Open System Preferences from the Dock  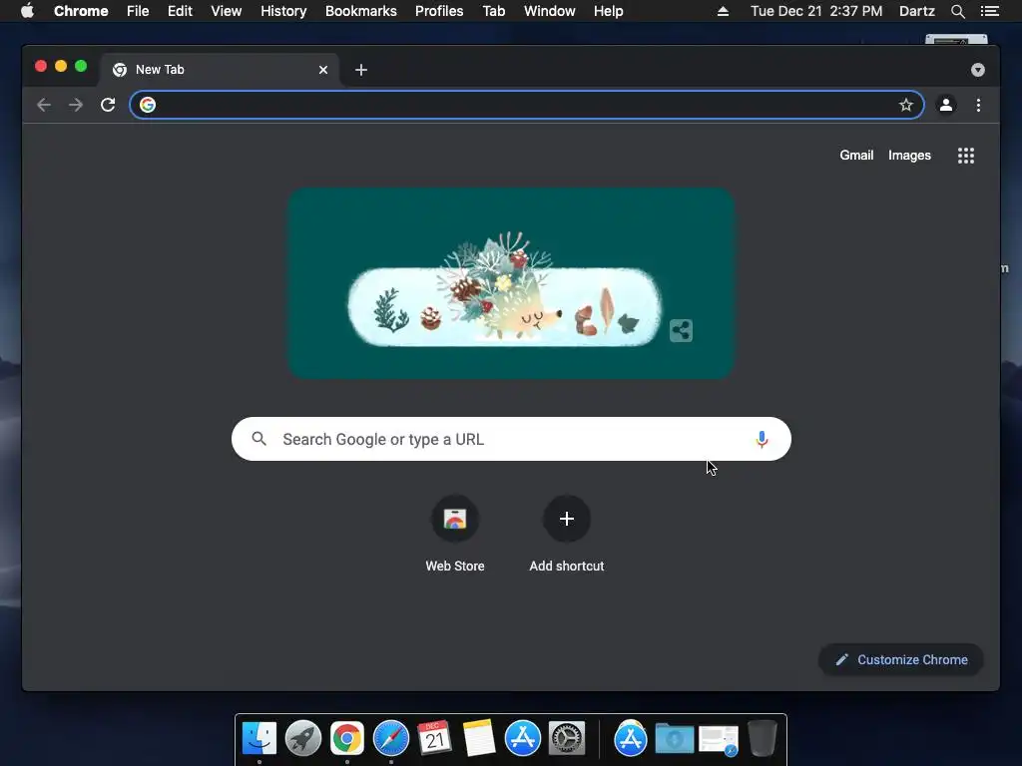pos(567,739)
